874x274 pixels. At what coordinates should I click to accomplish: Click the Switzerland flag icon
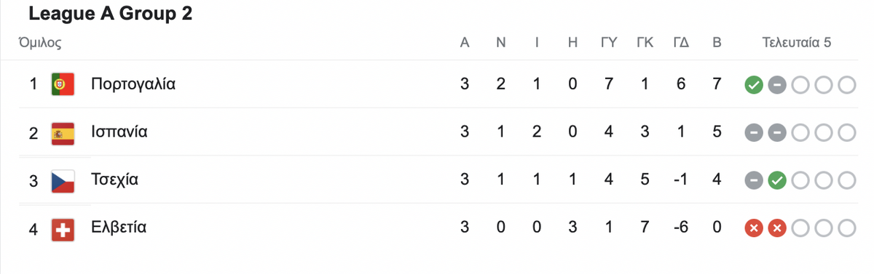pos(62,229)
